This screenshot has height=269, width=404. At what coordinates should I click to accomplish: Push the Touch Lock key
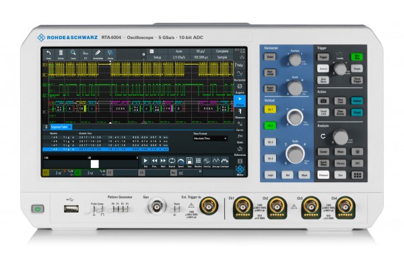(x=323, y=112)
